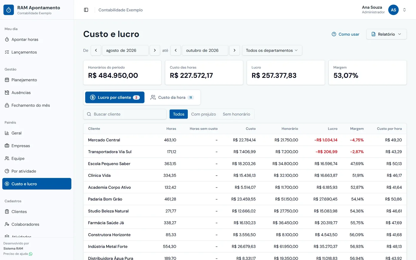Screen dimensions: 416x260
Task: Advance start month after agosto de 2026
Action: coord(155,51)
